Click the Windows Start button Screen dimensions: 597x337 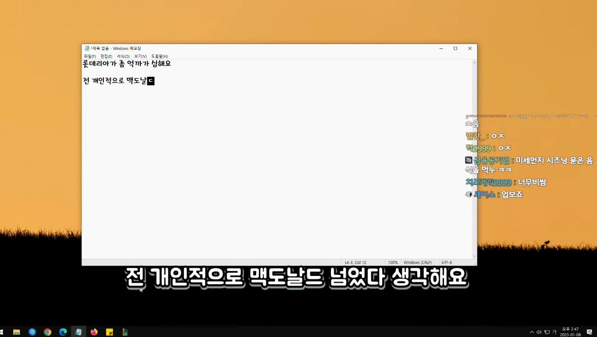tap(2, 331)
